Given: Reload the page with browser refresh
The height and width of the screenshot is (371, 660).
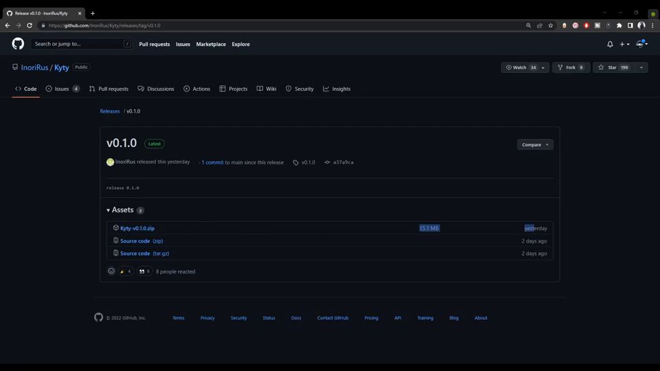Looking at the screenshot, I should [x=30, y=25].
